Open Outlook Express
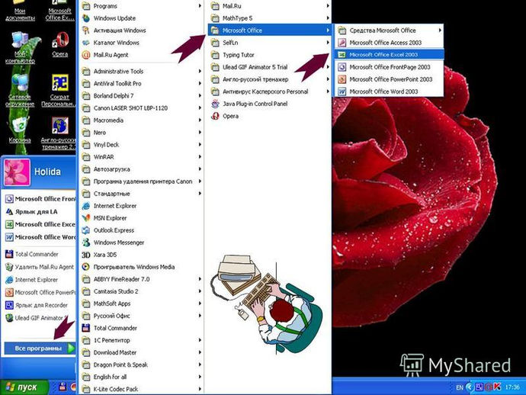Image resolution: width=526 pixels, height=395 pixels. coord(142,230)
